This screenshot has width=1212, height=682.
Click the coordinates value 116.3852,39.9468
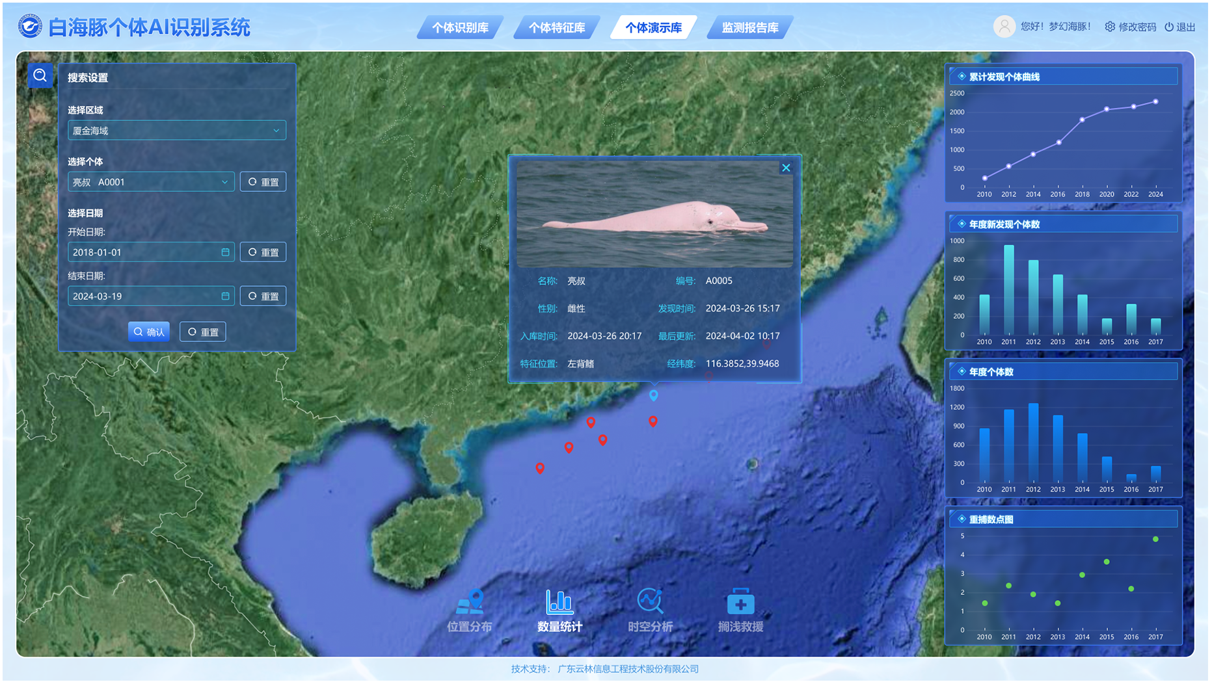pos(742,364)
